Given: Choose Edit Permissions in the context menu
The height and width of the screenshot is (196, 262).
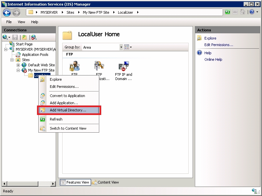Looking at the screenshot, I should point(69,87).
